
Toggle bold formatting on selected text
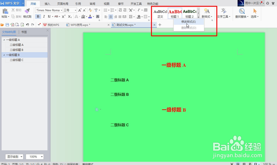[x=38, y=16]
